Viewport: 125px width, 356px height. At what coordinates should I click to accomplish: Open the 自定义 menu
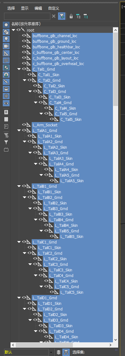click(x=54, y=8)
